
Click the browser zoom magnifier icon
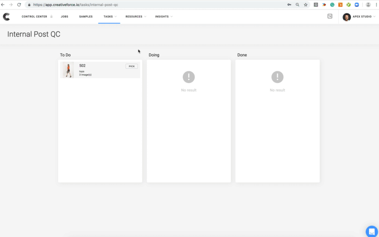coord(298,5)
